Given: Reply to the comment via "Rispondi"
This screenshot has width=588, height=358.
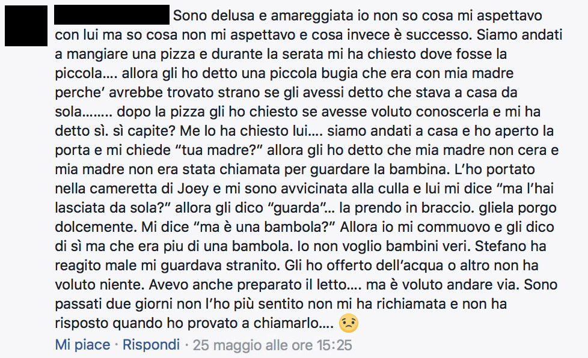Looking at the screenshot, I should [x=151, y=345].
